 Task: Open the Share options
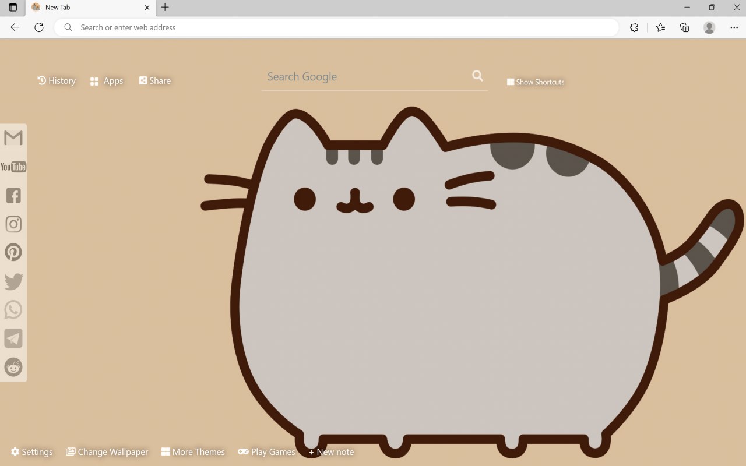click(x=155, y=80)
